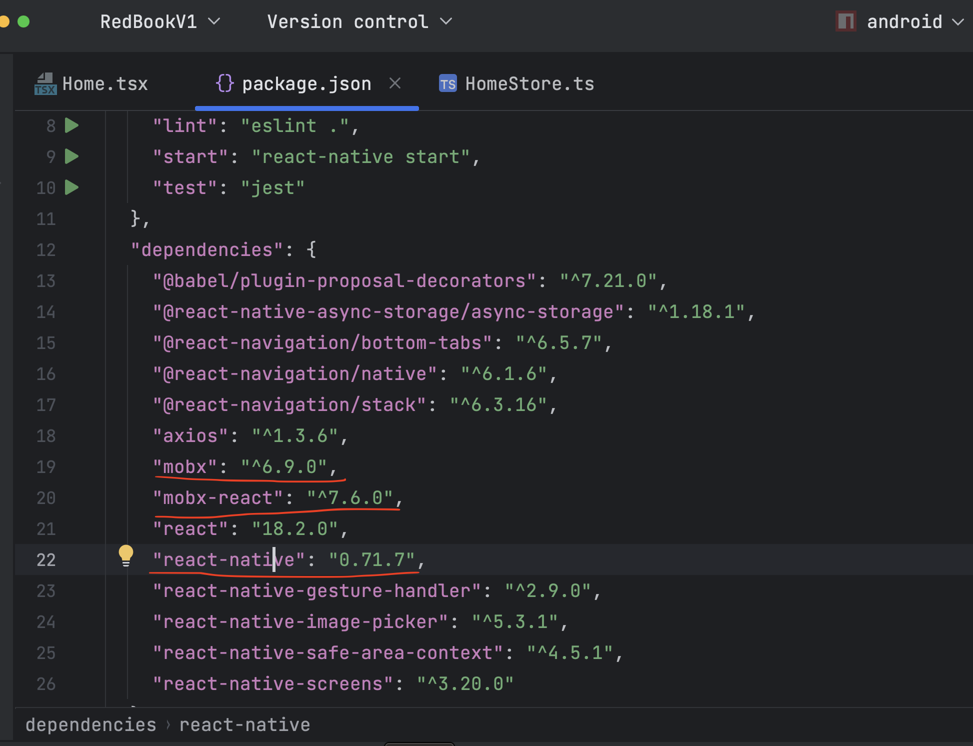
Task: Click the "^7.6.0" mobx-react version
Action: click(350, 497)
